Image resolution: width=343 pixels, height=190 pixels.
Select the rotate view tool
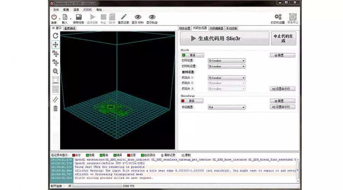(x=55, y=36)
